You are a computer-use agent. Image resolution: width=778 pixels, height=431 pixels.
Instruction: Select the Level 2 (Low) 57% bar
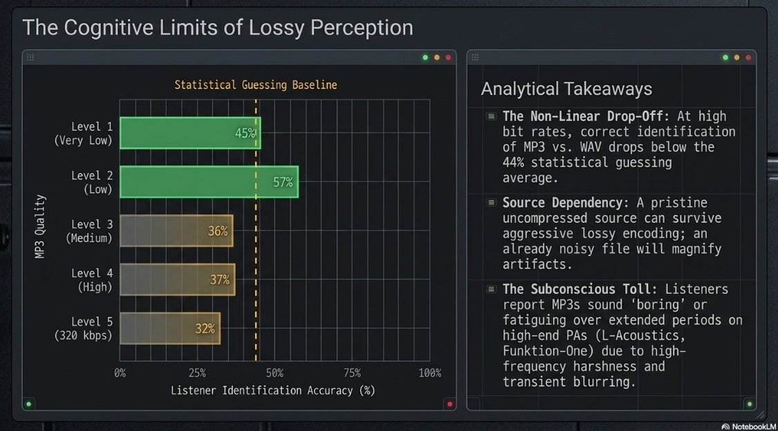[209, 182]
